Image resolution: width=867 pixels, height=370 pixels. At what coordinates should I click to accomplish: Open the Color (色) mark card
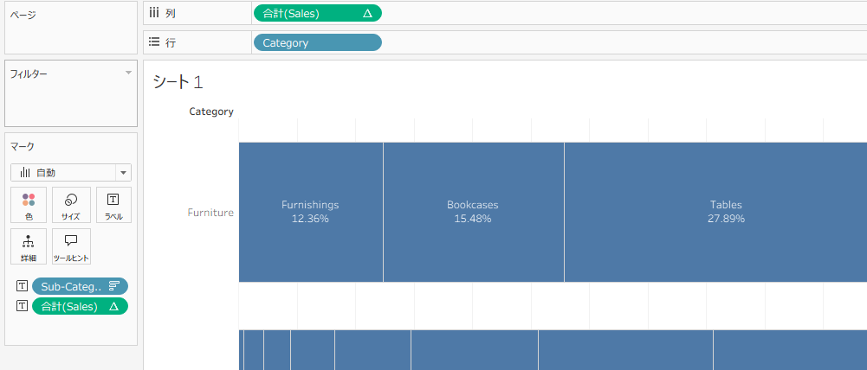pos(29,205)
